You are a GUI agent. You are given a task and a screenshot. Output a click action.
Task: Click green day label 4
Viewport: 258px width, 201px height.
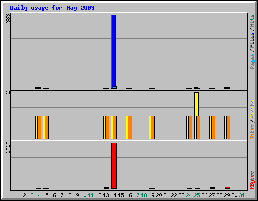(x=39, y=195)
